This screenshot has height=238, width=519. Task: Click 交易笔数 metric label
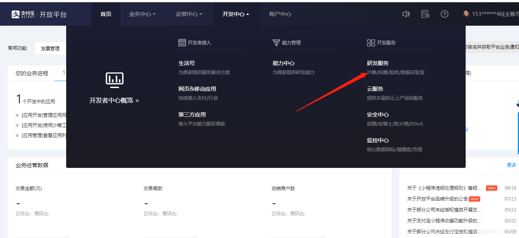pos(153,189)
